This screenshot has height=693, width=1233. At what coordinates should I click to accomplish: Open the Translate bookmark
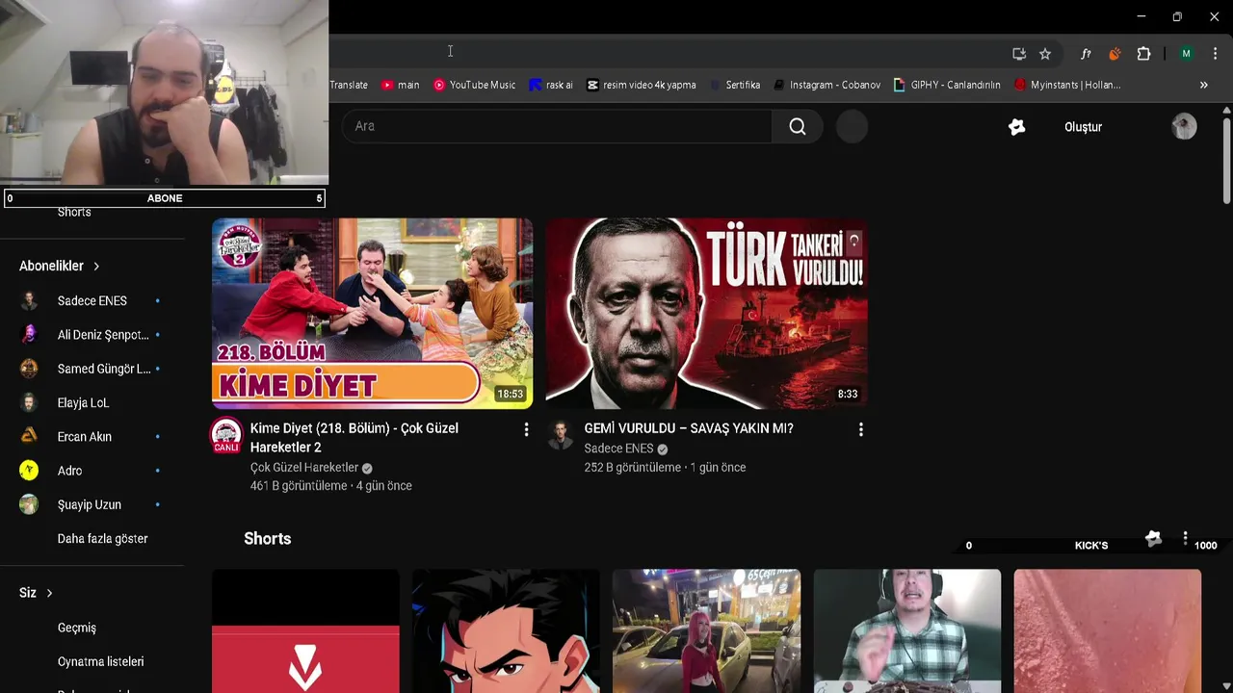click(x=349, y=85)
